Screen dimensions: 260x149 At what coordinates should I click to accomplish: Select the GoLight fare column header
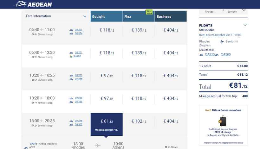click(107, 16)
